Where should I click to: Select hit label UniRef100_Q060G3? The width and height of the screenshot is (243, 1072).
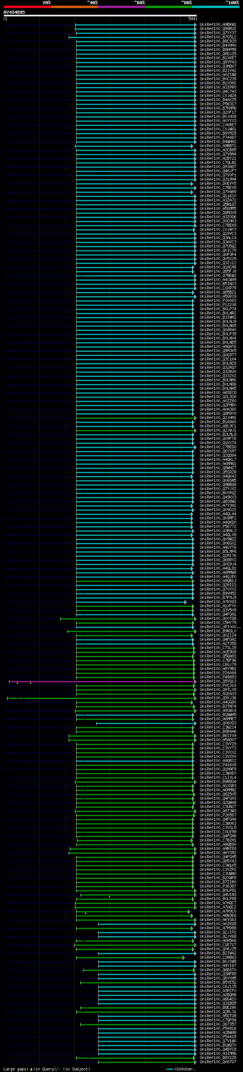tap(218, 723)
